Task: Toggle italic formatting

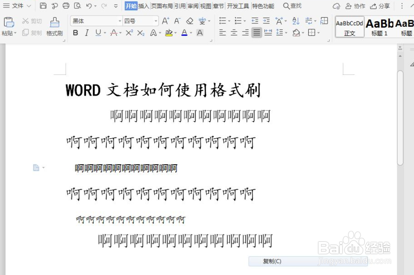Action: (87, 33)
